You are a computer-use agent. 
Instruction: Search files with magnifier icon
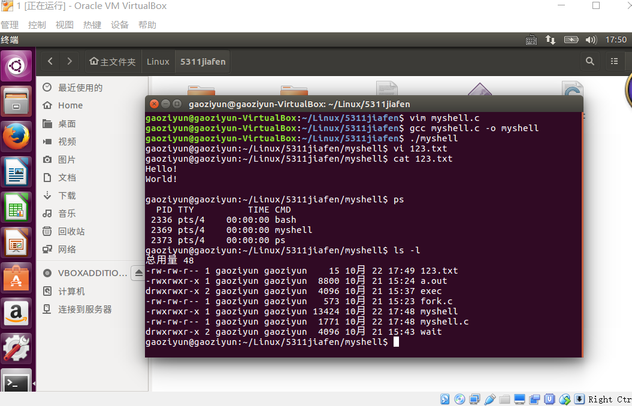coord(590,61)
